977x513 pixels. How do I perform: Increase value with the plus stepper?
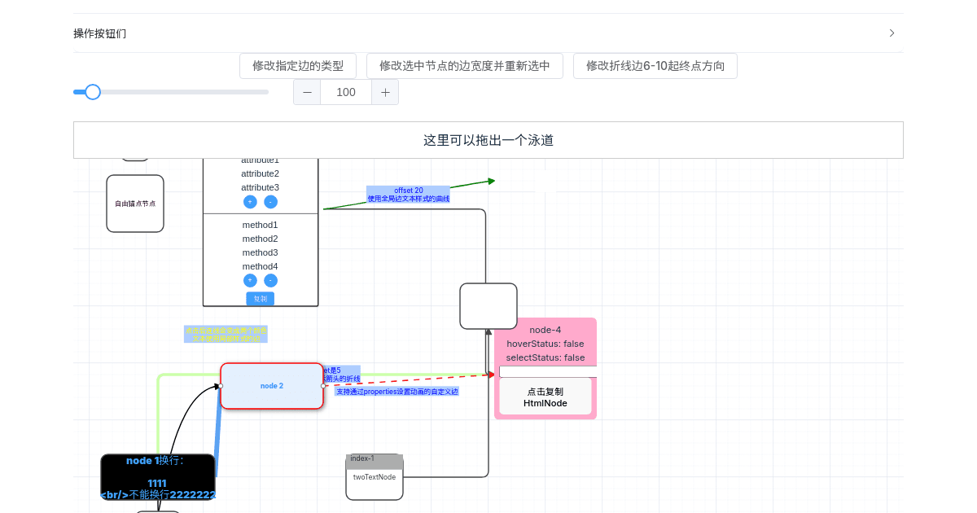(x=385, y=92)
